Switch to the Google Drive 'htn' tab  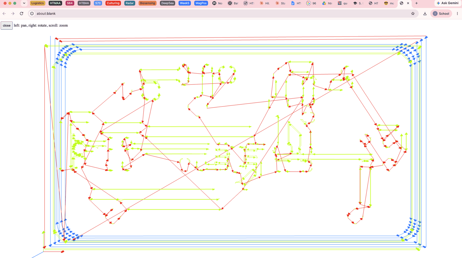coord(327,3)
